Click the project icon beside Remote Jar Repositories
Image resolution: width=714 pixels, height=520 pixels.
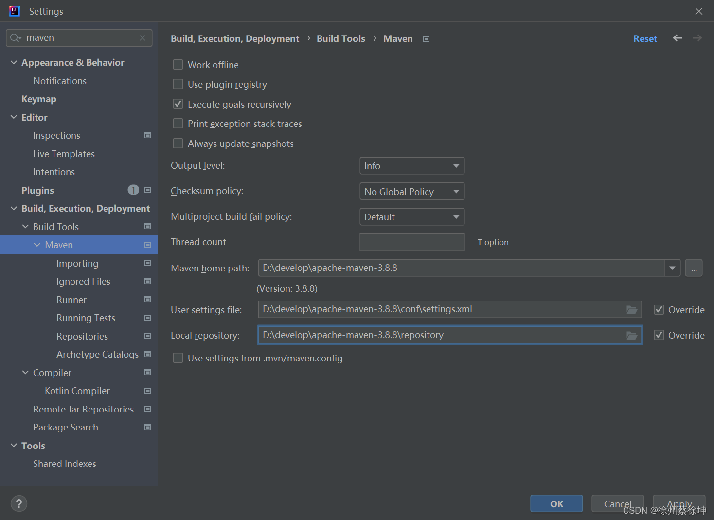(148, 409)
